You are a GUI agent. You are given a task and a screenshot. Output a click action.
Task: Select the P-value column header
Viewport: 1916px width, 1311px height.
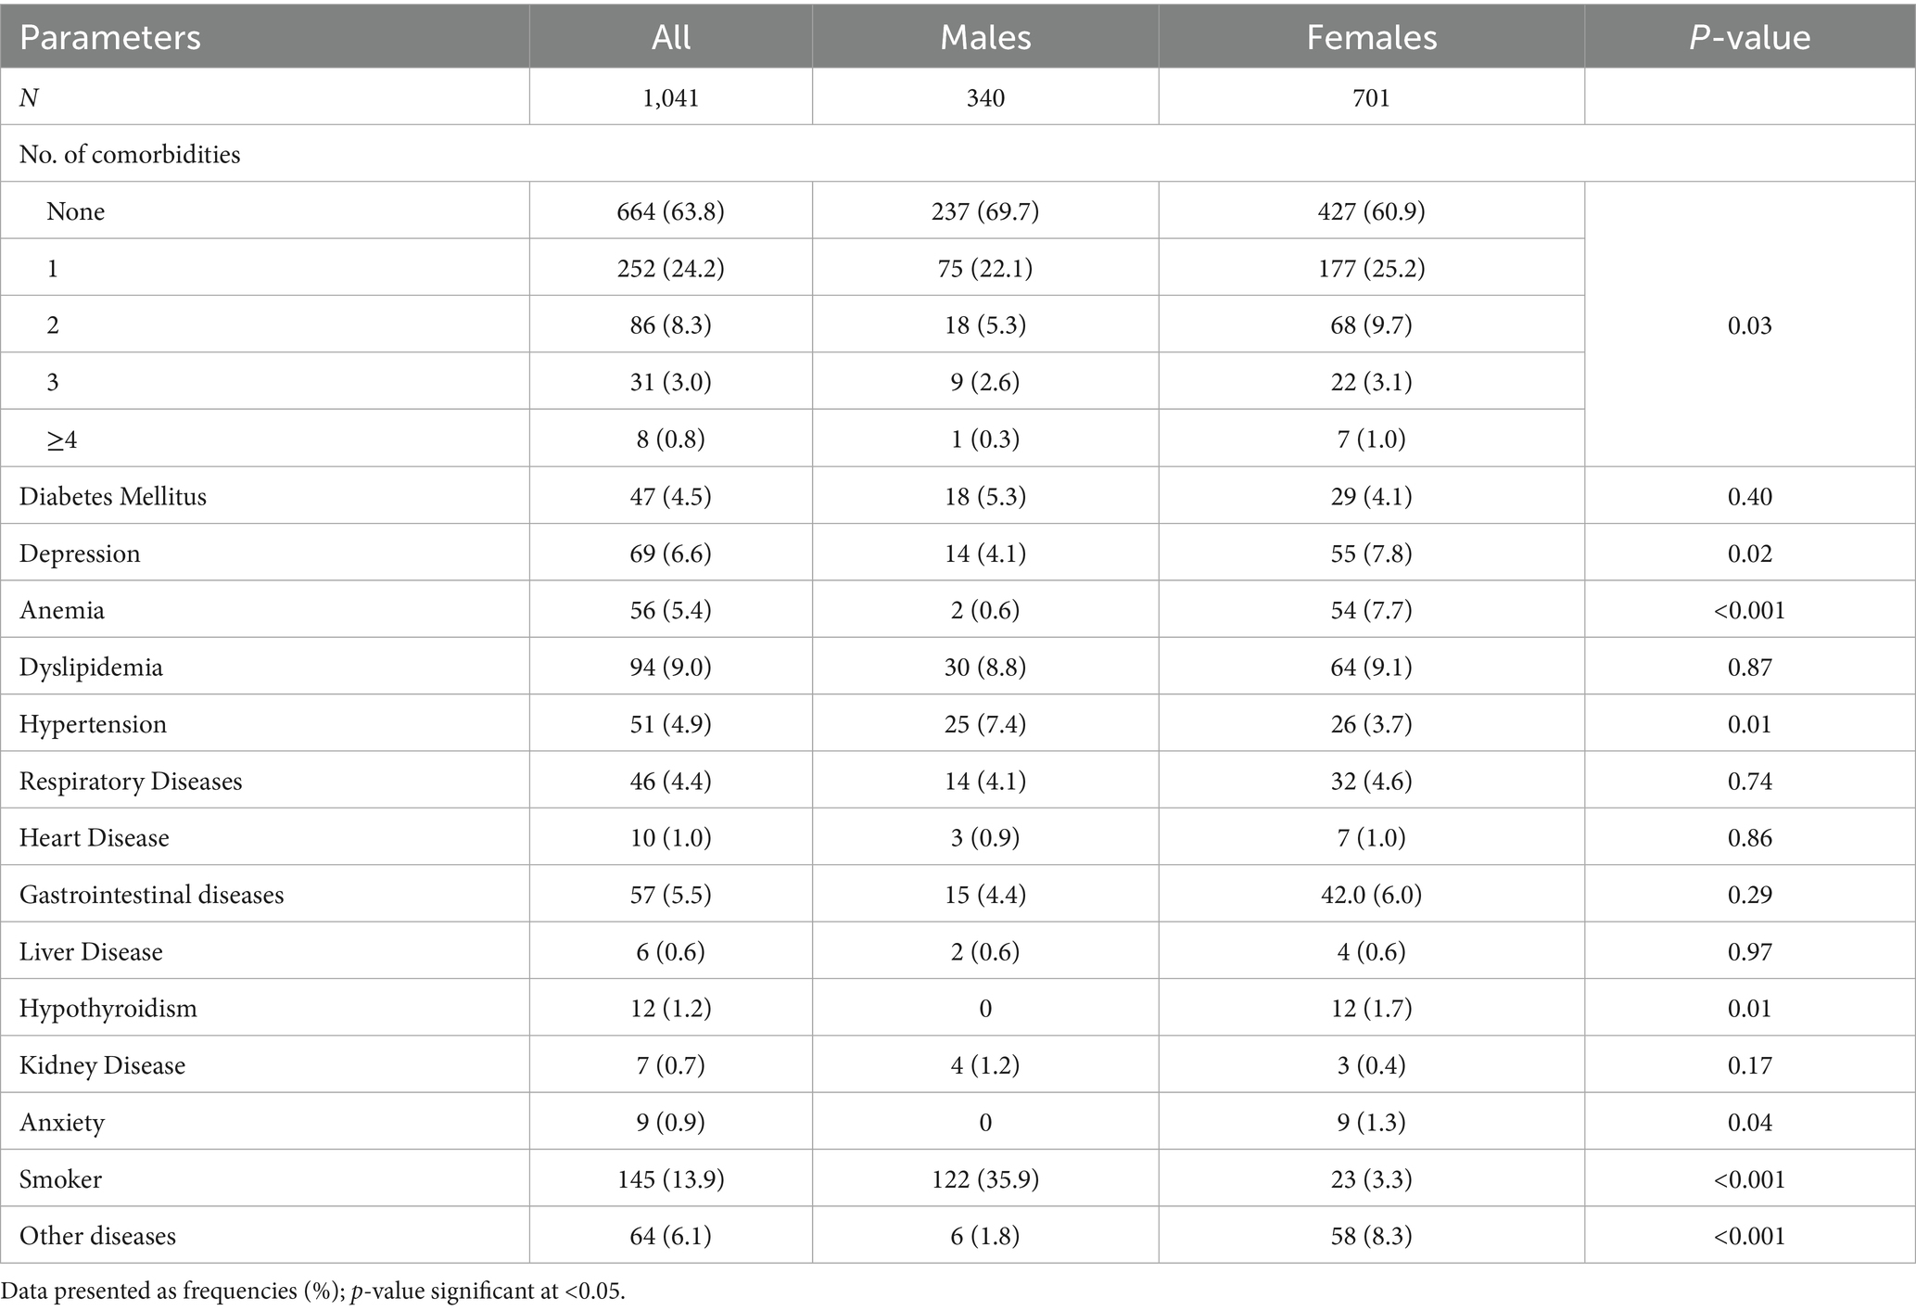click(1749, 37)
